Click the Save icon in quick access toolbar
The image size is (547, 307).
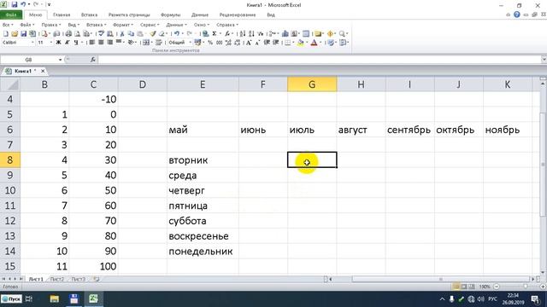click(x=15, y=5)
